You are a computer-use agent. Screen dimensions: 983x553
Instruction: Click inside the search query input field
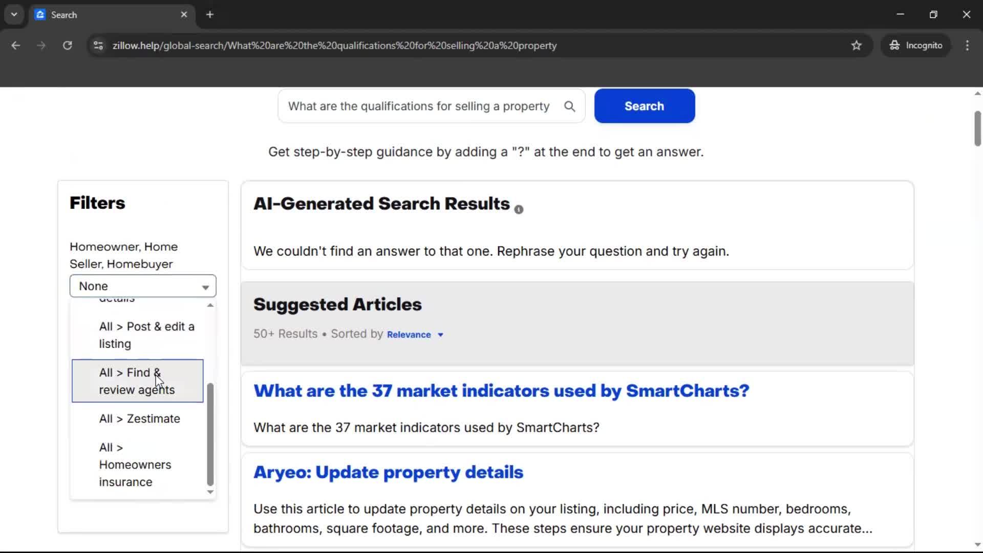(x=420, y=106)
